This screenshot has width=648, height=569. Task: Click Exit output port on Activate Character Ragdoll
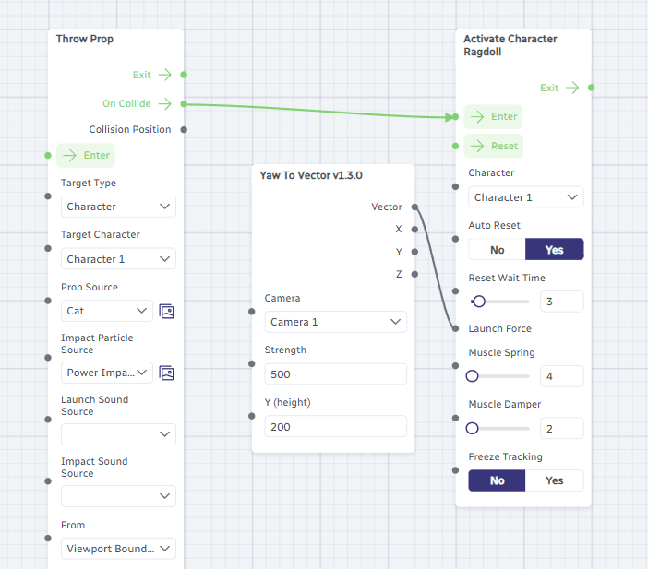tap(592, 88)
